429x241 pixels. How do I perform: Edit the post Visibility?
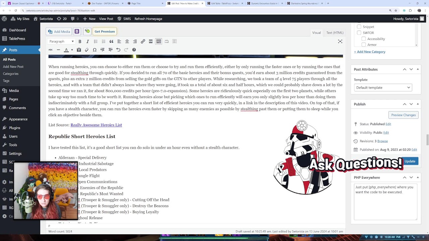[386, 133]
